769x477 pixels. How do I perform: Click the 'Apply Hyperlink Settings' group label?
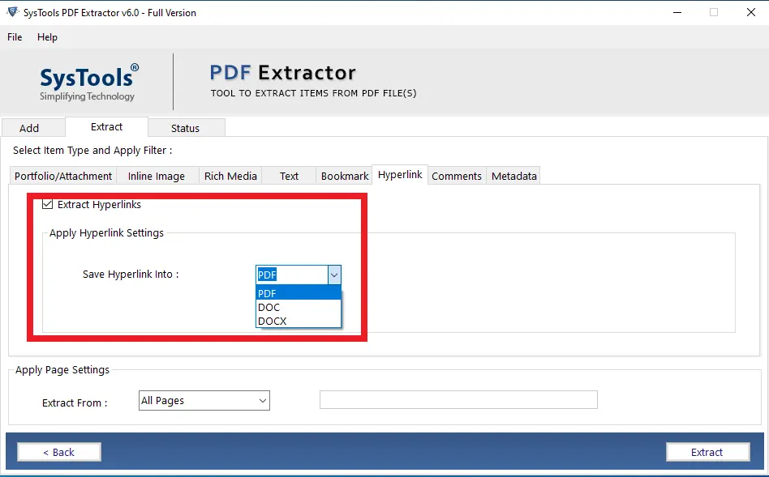point(106,233)
